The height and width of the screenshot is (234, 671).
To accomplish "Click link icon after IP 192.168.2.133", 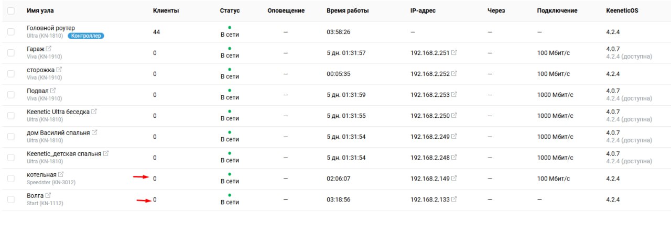I will 454,199.
